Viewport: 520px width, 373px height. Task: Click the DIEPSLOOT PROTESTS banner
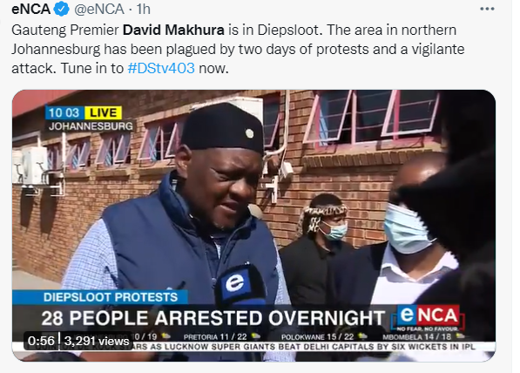111,297
